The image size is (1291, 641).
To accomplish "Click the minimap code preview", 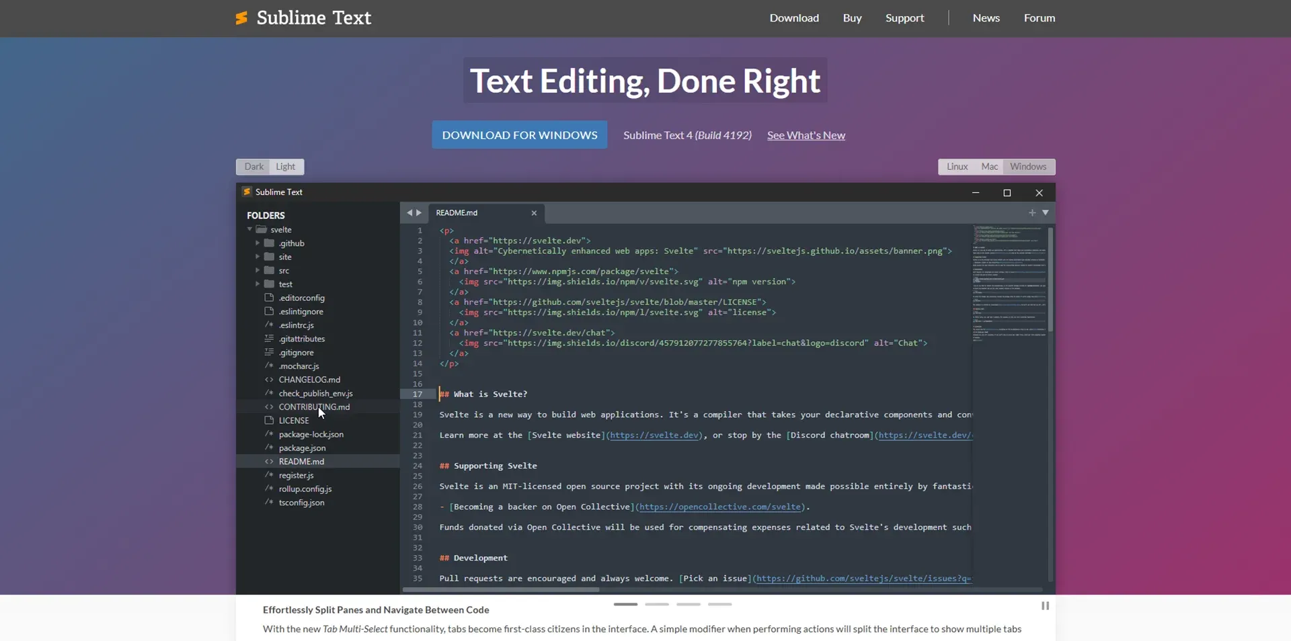I will (1009, 282).
